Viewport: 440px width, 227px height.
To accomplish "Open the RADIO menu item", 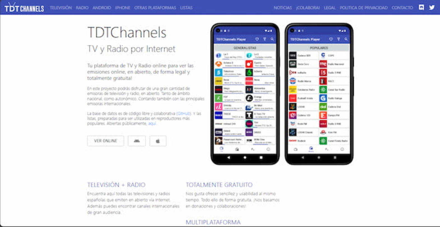I will tap(82, 8).
